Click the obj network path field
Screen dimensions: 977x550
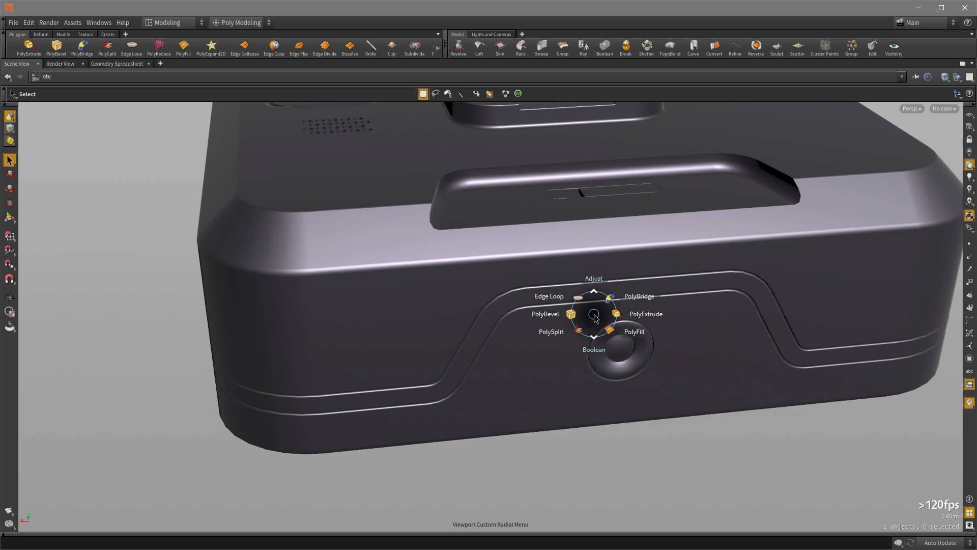pyautogui.click(x=204, y=77)
